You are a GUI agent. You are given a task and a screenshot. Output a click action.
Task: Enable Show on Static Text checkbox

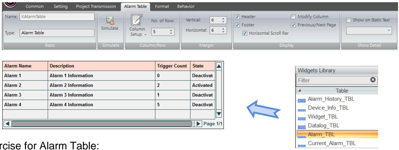(348, 20)
